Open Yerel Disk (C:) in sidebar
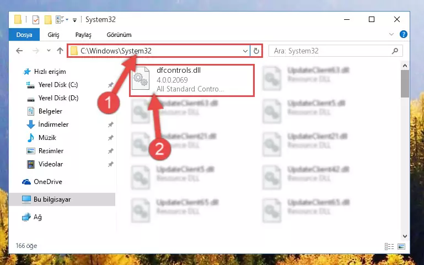This screenshot has width=424, height=265. pyautogui.click(x=58, y=85)
